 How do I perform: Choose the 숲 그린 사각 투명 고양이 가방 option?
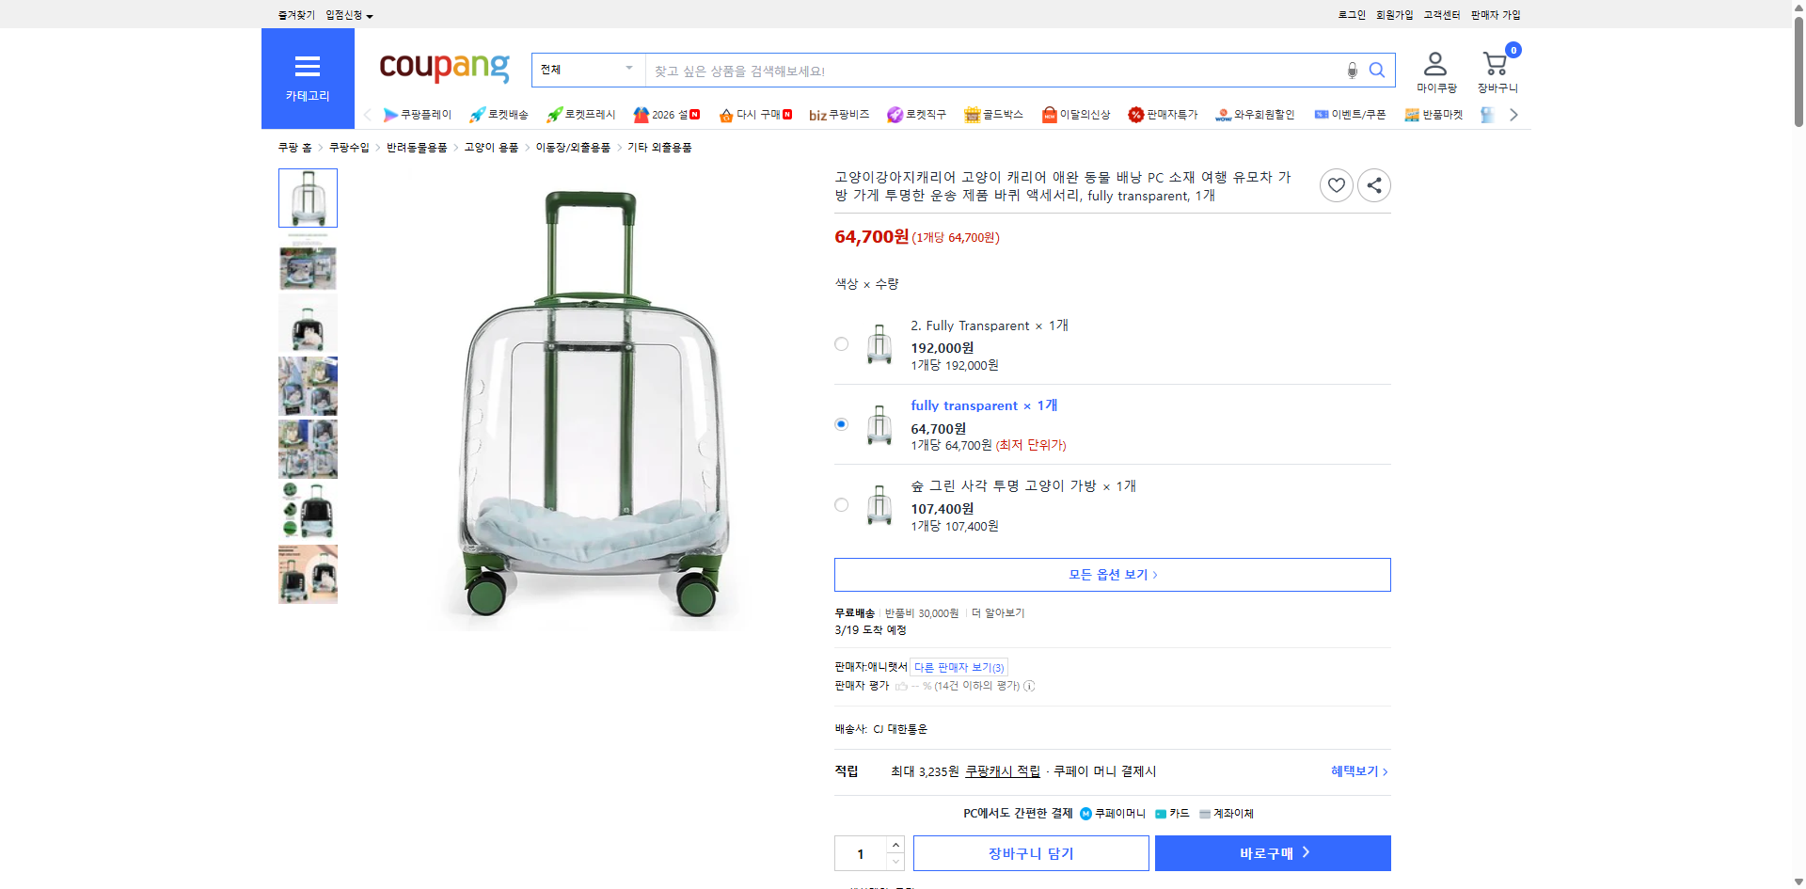pos(840,504)
